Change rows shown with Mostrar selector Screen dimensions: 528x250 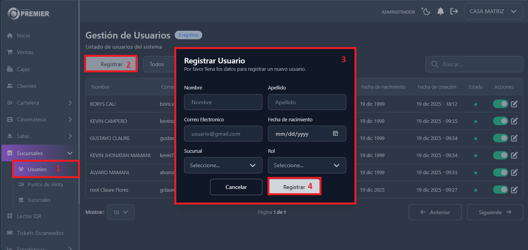point(121,212)
